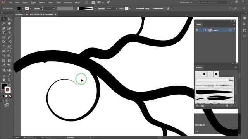Select the Brushes panel tab
Viewport: 248px width, 139px height.
199,68
